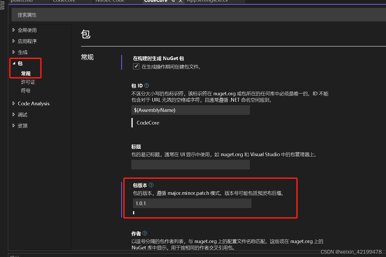The image size is (386, 257).
Task: Expand the Code Analysis tree node
Action: [x=14, y=103]
